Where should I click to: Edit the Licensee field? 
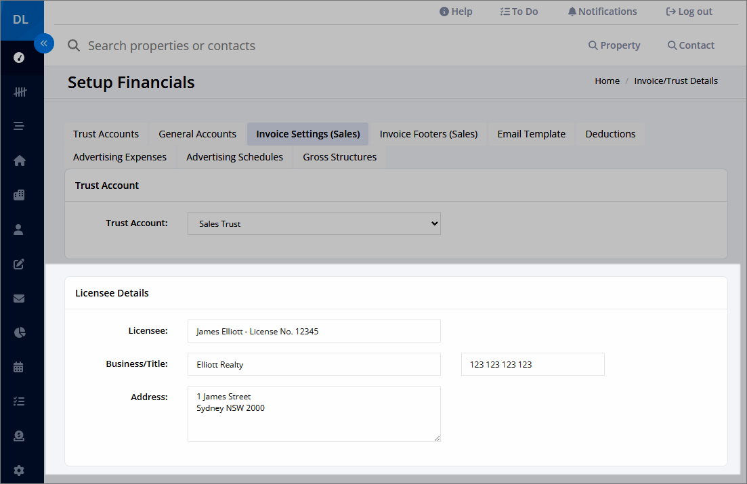point(314,331)
